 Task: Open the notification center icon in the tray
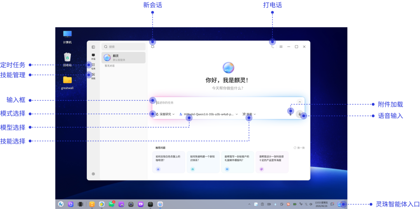coord(332,204)
